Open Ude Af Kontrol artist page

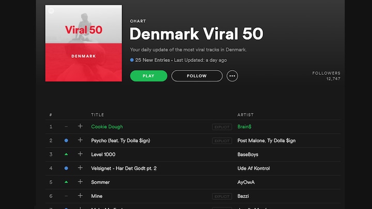[253, 168]
